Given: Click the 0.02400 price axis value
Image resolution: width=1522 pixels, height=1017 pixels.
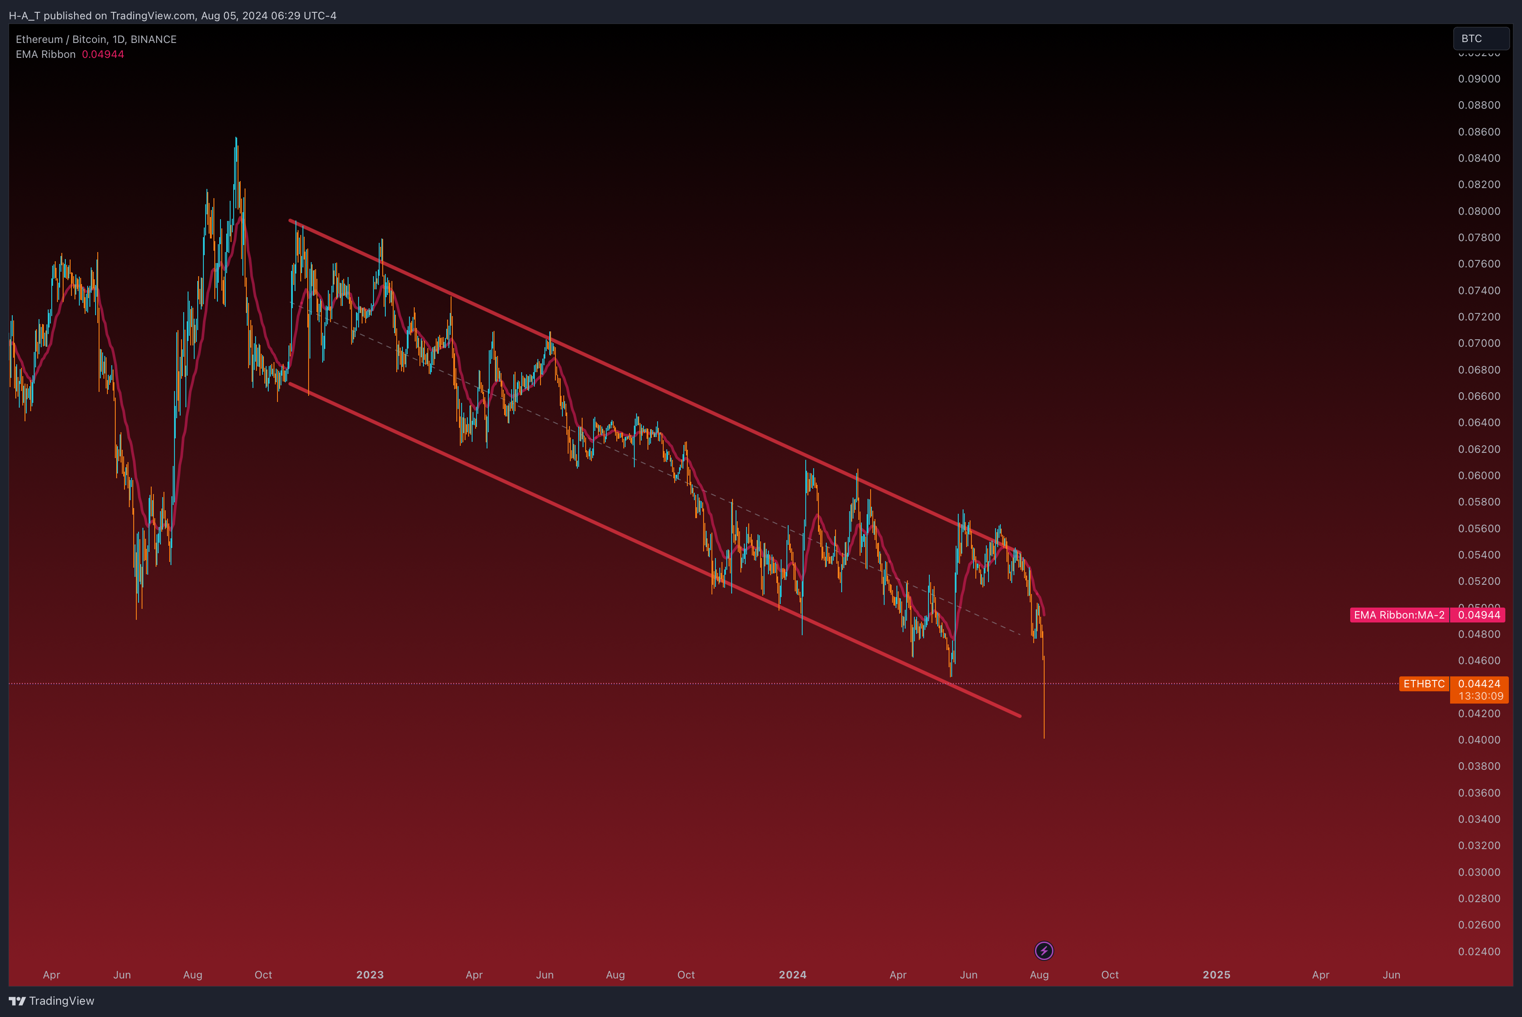Looking at the screenshot, I should [x=1479, y=952].
